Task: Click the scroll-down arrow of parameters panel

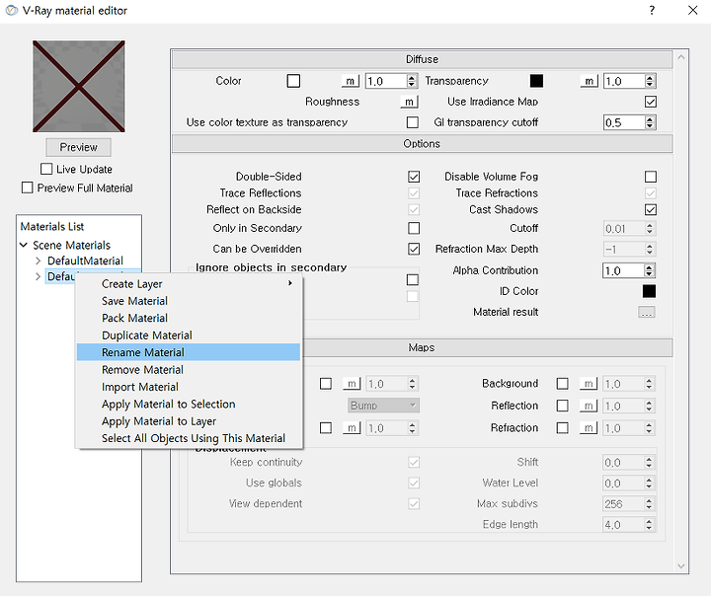Action: [x=681, y=566]
